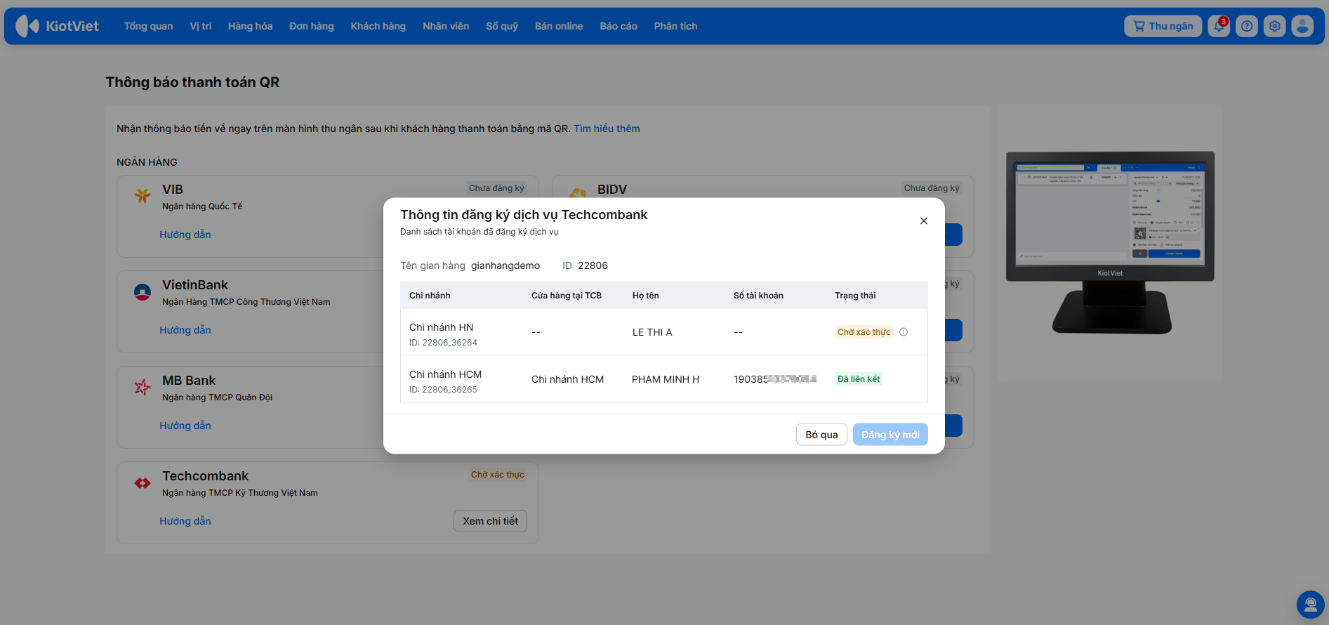Click the Cửa hàng tại TCB header
1329x625 pixels.
[x=567, y=296]
